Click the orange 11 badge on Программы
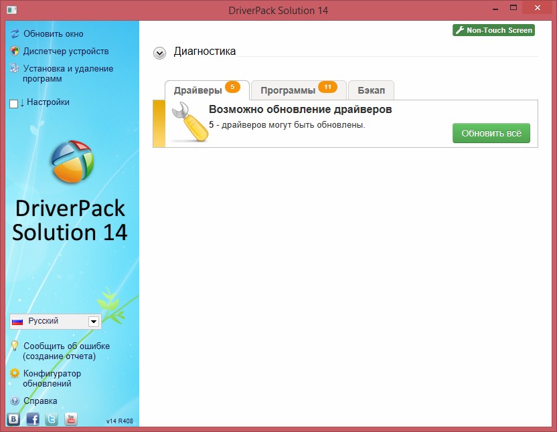557x432 pixels. 327,87
